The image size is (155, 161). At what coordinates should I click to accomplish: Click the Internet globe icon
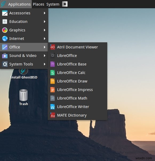coord(5,39)
